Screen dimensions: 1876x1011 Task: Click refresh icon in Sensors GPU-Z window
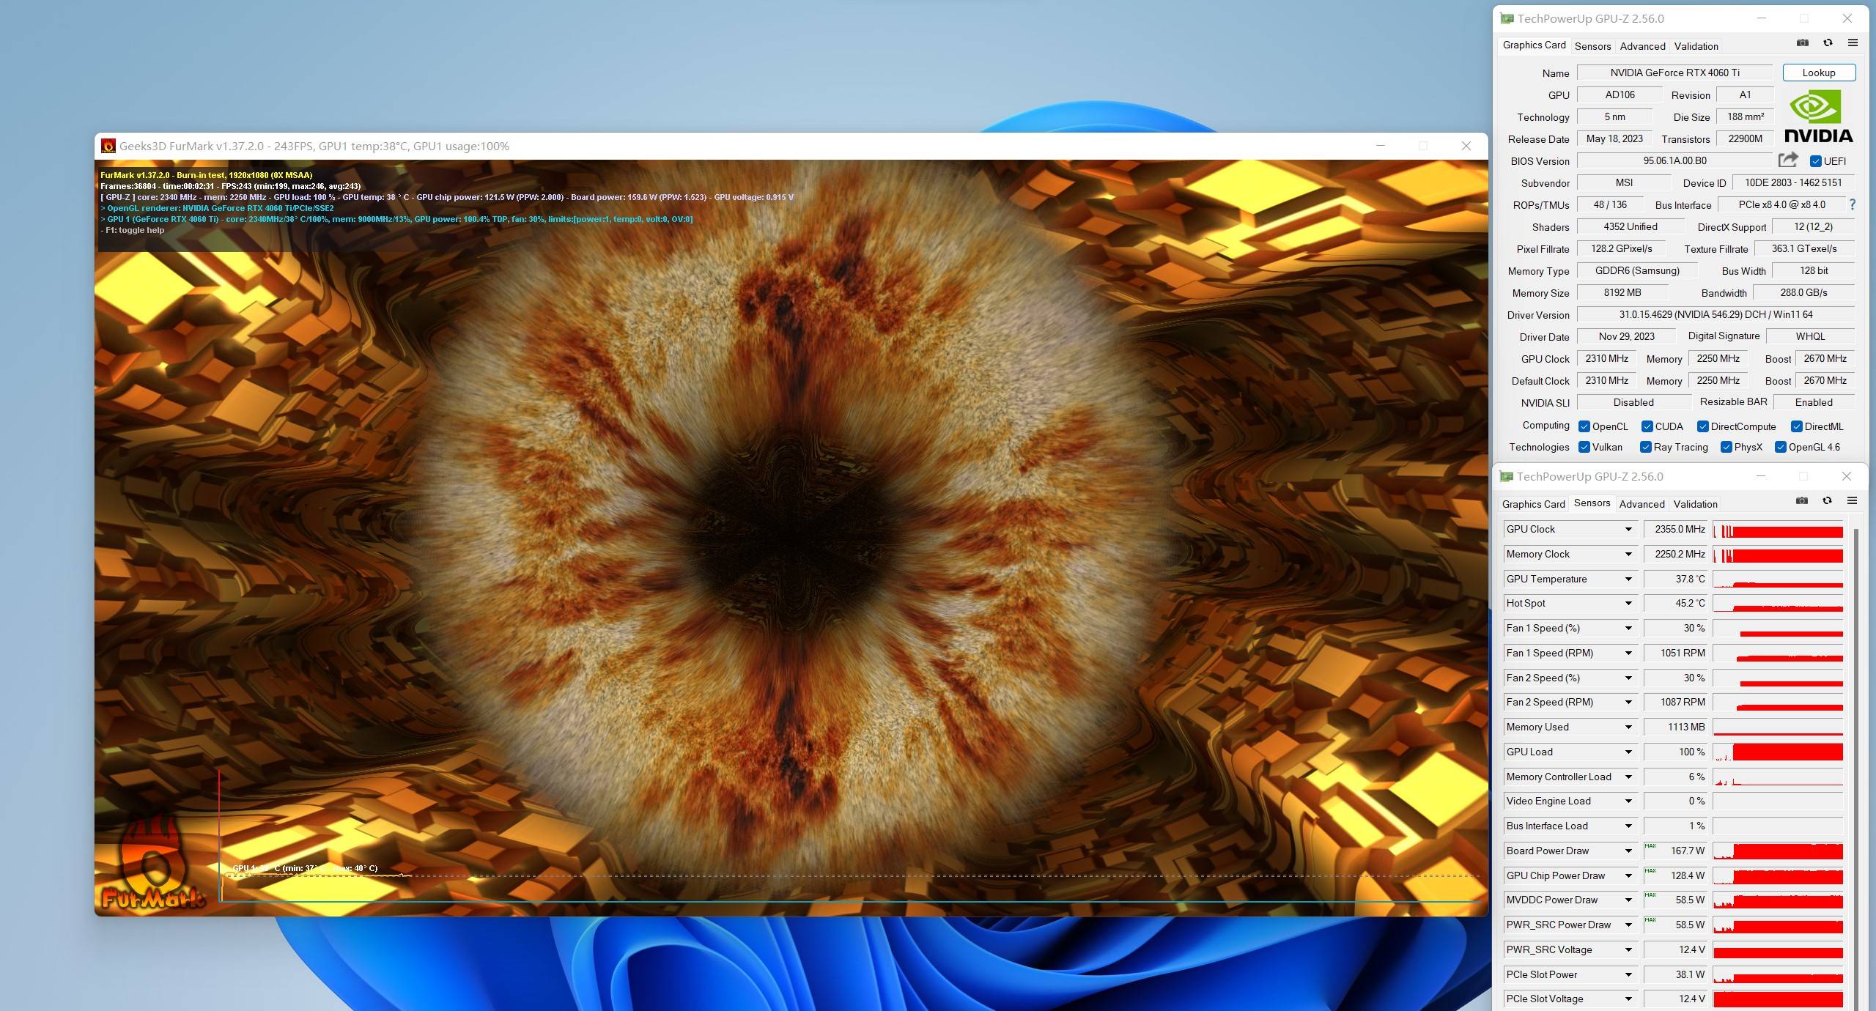pos(1827,501)
